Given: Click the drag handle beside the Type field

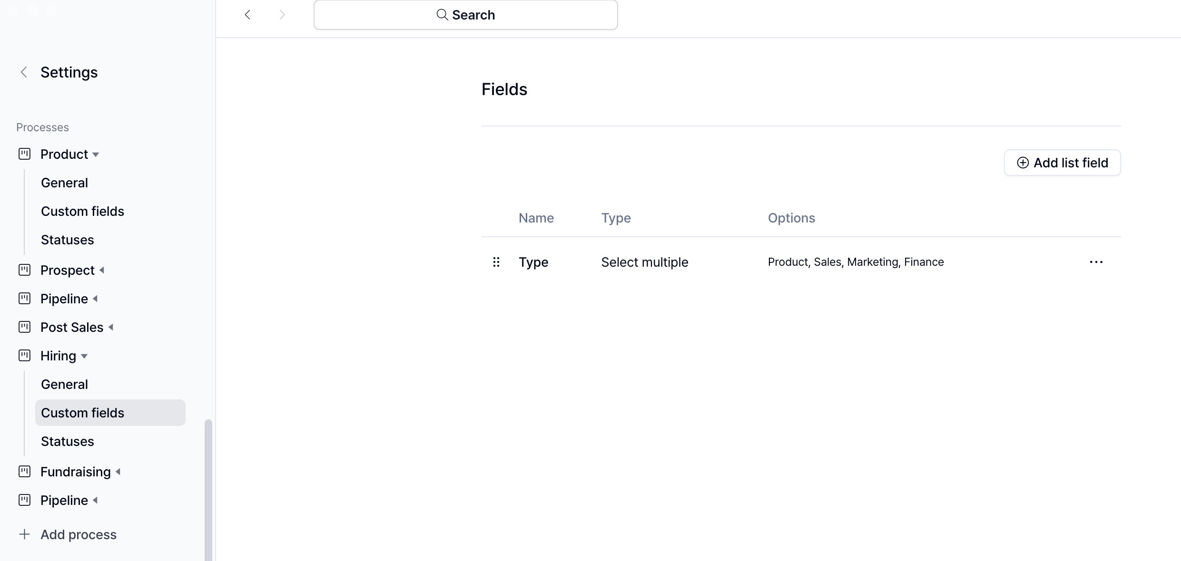Looking at the screenshot, I should click(496, 262).
